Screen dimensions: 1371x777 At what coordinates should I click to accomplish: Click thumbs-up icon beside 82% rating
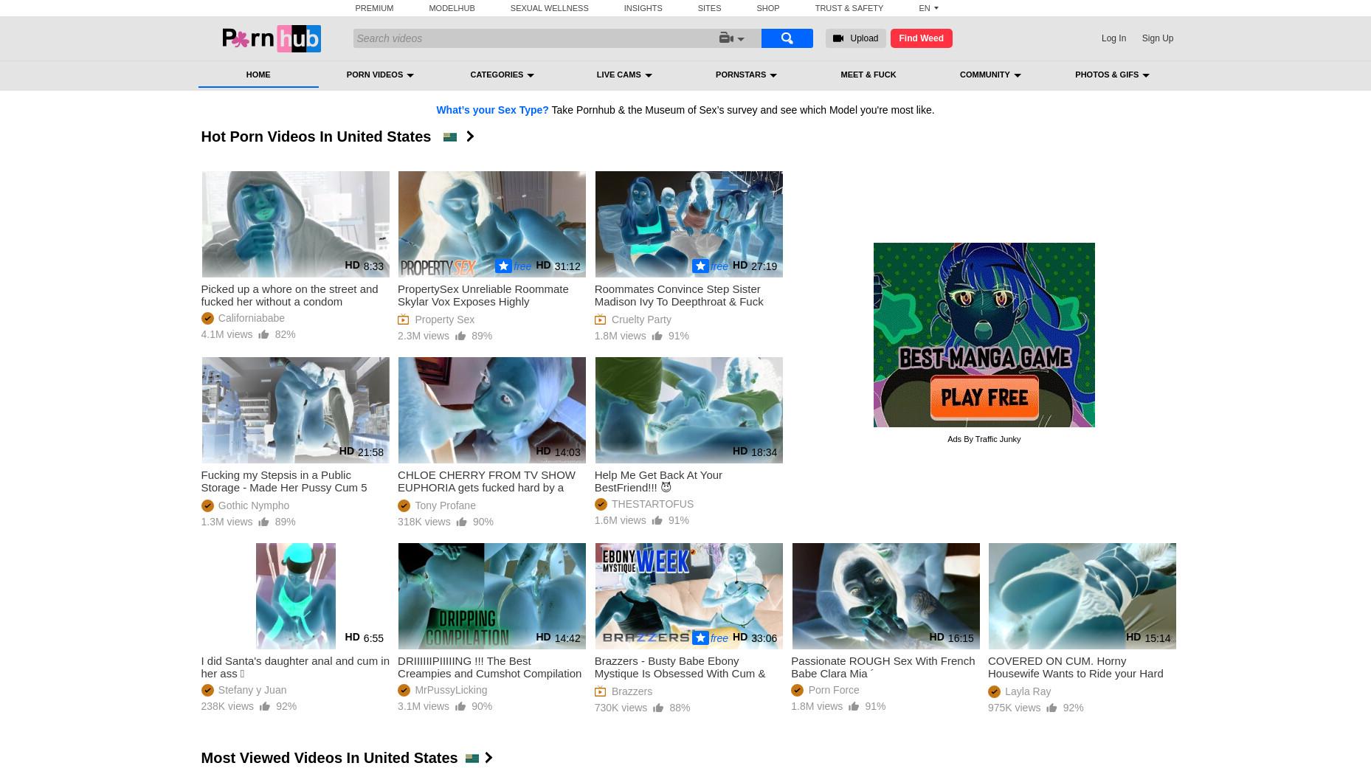(263, 334)
